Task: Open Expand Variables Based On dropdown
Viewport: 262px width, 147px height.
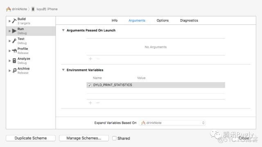Action: [x=172, y=123]
